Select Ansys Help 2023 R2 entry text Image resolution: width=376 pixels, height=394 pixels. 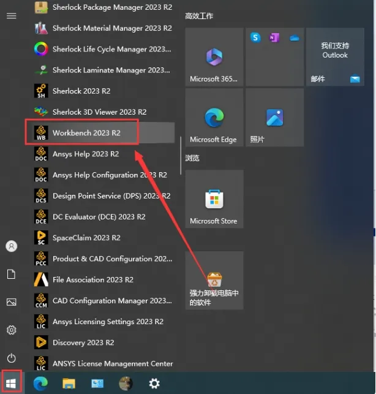[x=86, y=154]
